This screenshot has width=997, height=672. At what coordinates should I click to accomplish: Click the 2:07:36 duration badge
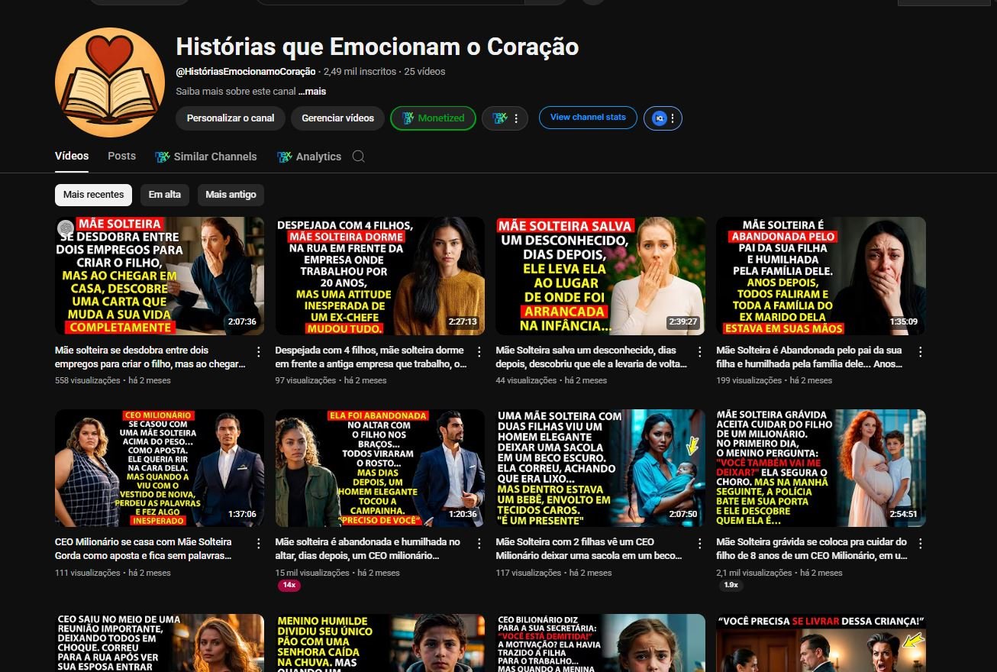tap(242, 322)
